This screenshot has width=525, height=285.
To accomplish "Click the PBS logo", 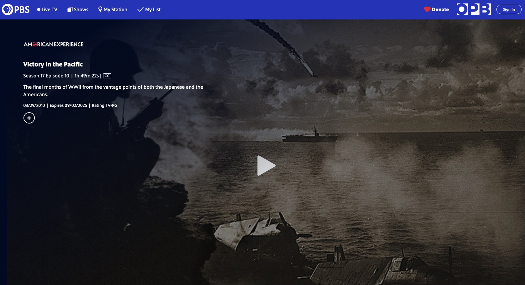I will click(16, 10).
